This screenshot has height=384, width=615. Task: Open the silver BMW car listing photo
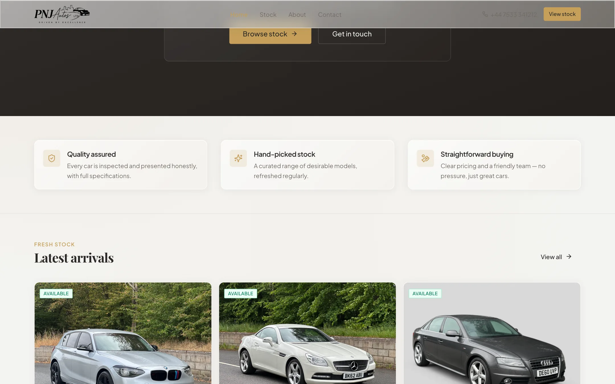[123, 333]
